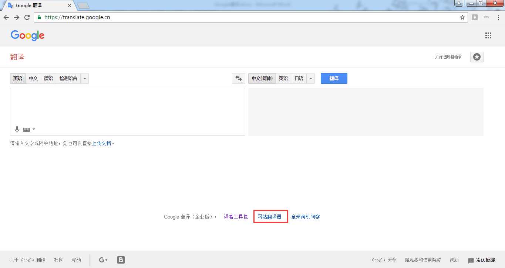Open 全球商机洞察 link
The image size is (505, 268).
[306, 217]
